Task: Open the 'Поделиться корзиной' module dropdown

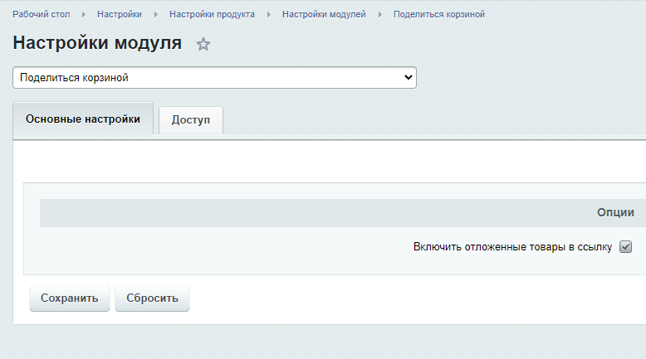Action: click(214, 77)
